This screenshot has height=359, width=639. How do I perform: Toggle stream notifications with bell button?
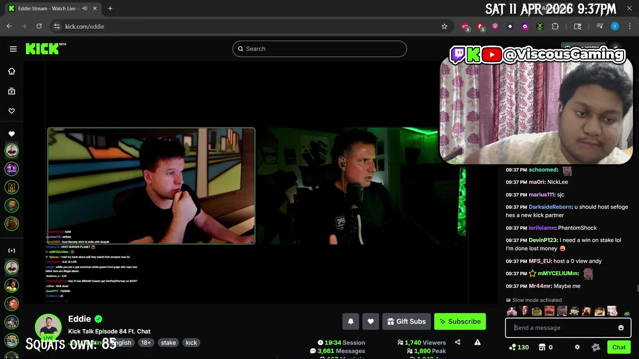point(350,322)
